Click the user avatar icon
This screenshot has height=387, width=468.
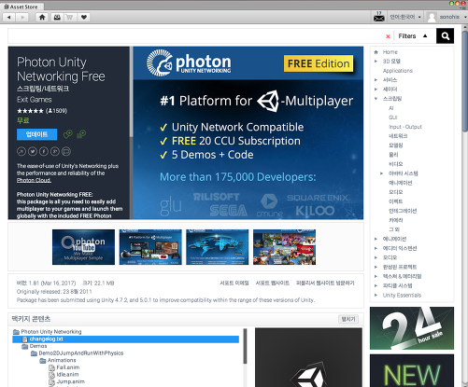[x=432, y=17]
